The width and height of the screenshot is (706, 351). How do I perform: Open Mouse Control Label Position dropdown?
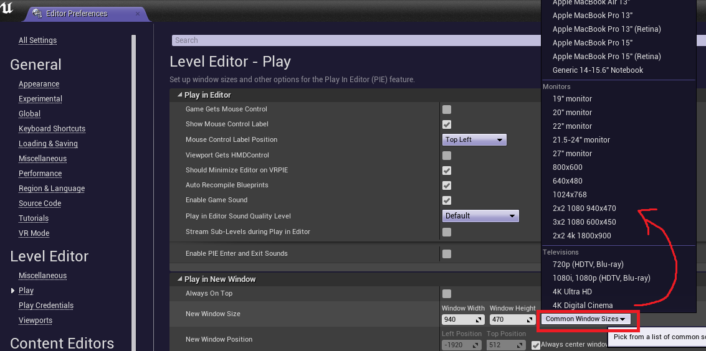[474, 140]
